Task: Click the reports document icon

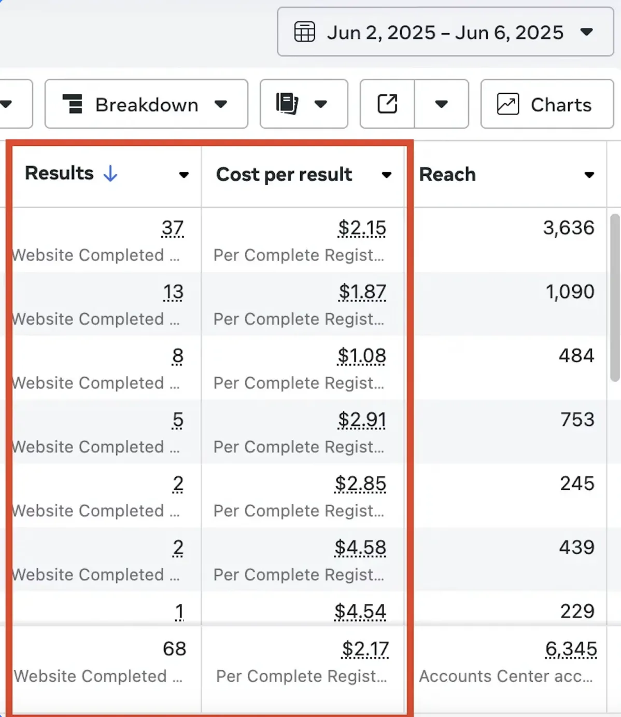Action: point(287,104)
